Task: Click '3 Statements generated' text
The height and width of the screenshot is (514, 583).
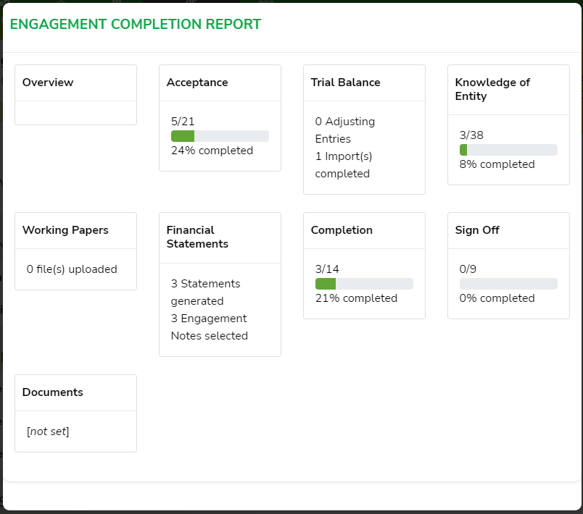Action: [206, 292]
